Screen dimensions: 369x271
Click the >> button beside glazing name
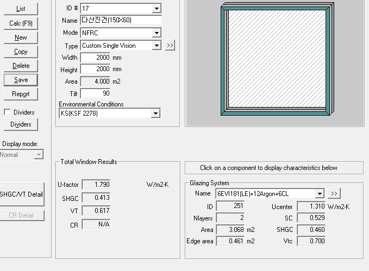(334, 193)
